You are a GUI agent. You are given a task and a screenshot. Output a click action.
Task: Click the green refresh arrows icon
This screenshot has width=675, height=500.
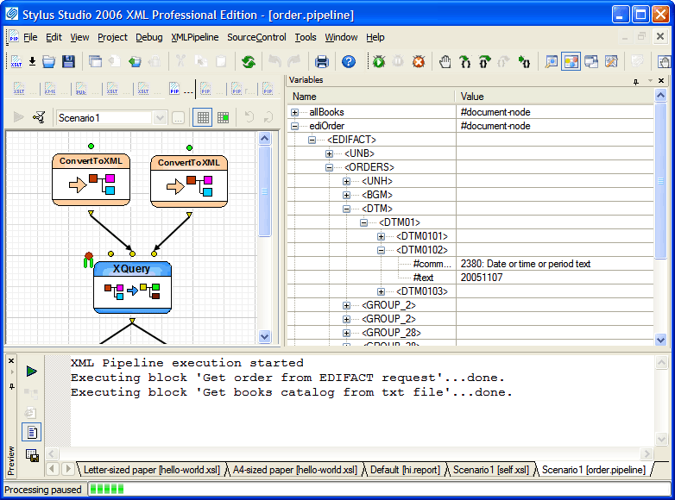(x=249, y=62)
